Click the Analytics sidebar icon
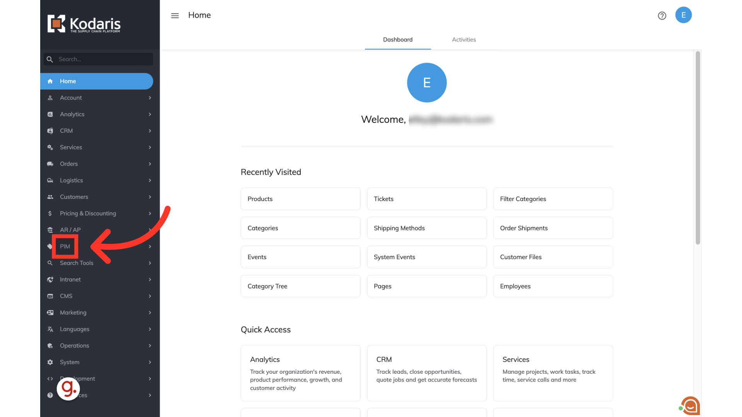 click(x=50, y=114)
